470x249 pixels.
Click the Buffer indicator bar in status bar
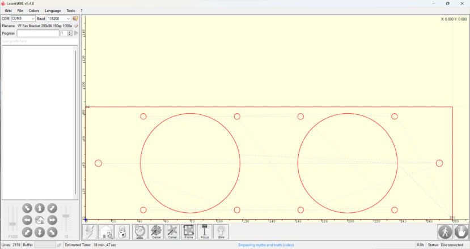(45, 245)
